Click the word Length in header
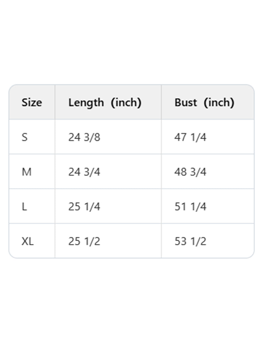The width and height of the screenshot is (261, 342). click(x=86, y=103)
